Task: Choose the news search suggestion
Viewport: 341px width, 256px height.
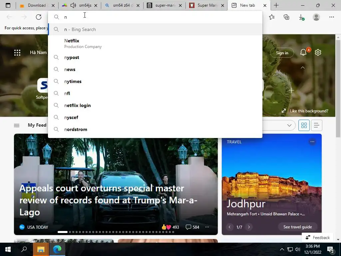Action: click(x=155, y=69)
